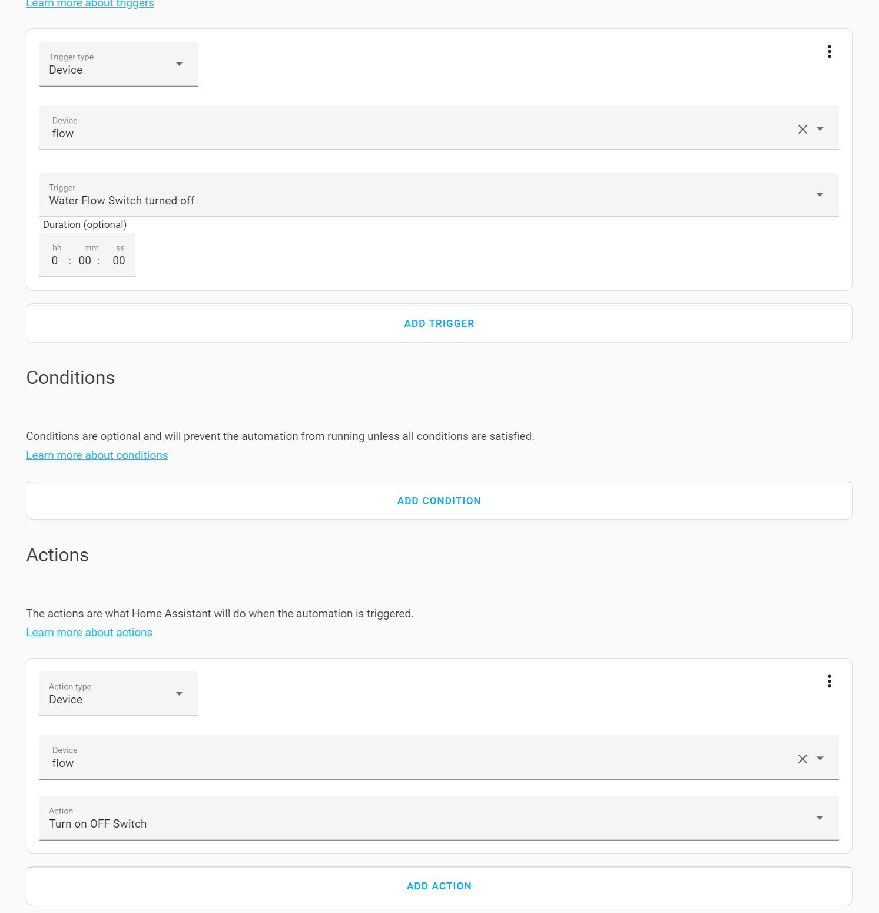Open the Trigger type dropdown
This screenshot has height=913, width=879.
[118, 64]
